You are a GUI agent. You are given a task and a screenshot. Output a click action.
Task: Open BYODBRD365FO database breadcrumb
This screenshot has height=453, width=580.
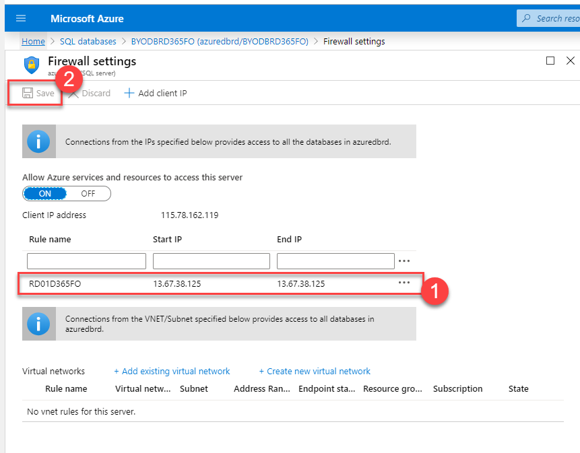point(220,41)
